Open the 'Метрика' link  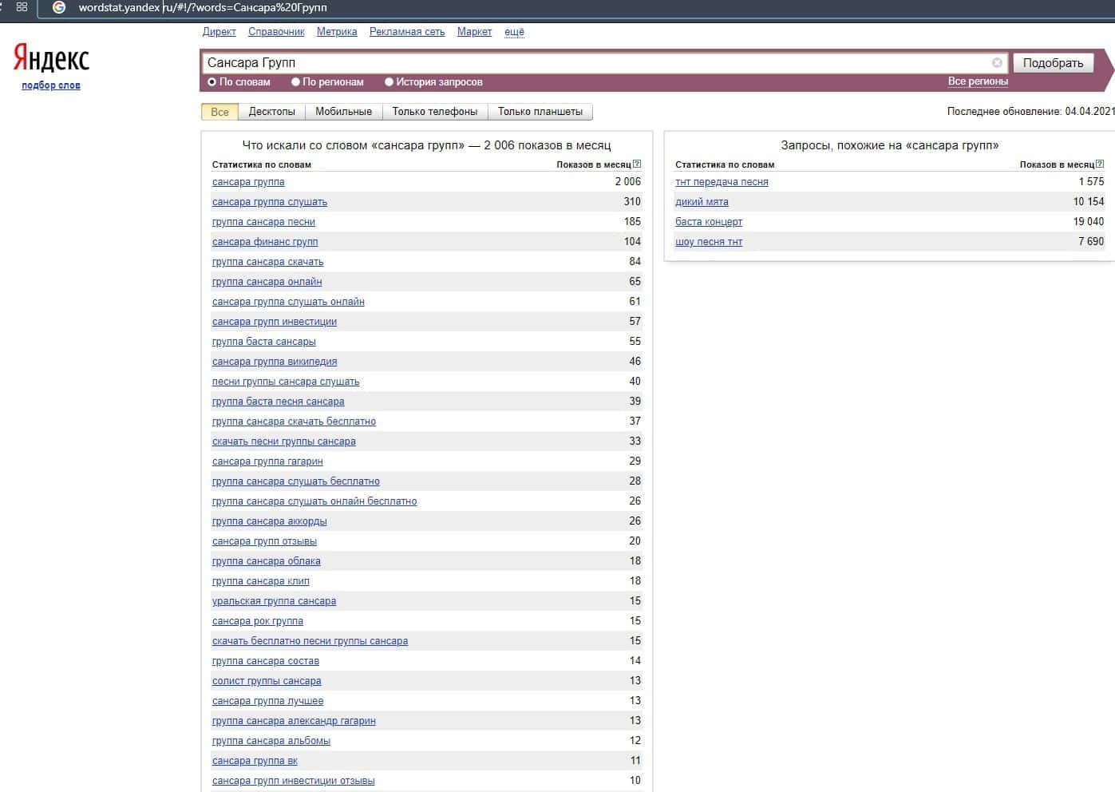tap(337, 32)
